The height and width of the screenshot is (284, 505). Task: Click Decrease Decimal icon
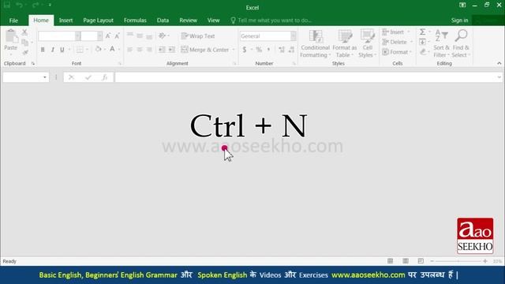[x=291, y=50]
